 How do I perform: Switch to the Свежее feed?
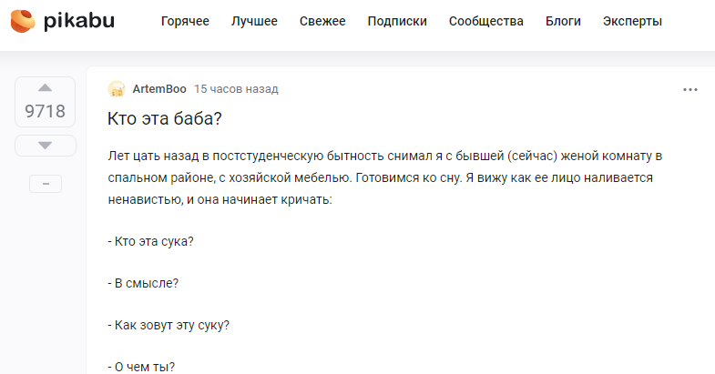coord(322,22)
